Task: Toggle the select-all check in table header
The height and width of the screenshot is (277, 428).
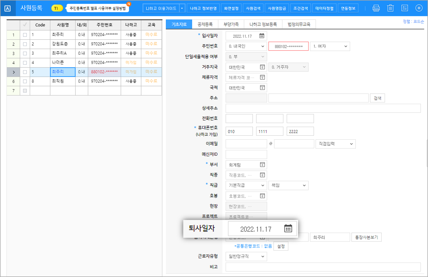Action: click(x=25, y=25)
